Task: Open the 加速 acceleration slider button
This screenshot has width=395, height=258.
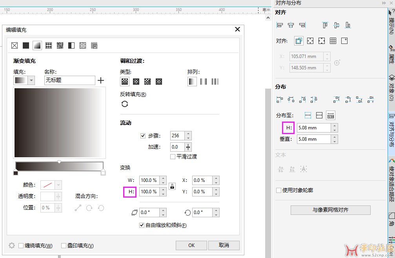Action: [188, 147]
